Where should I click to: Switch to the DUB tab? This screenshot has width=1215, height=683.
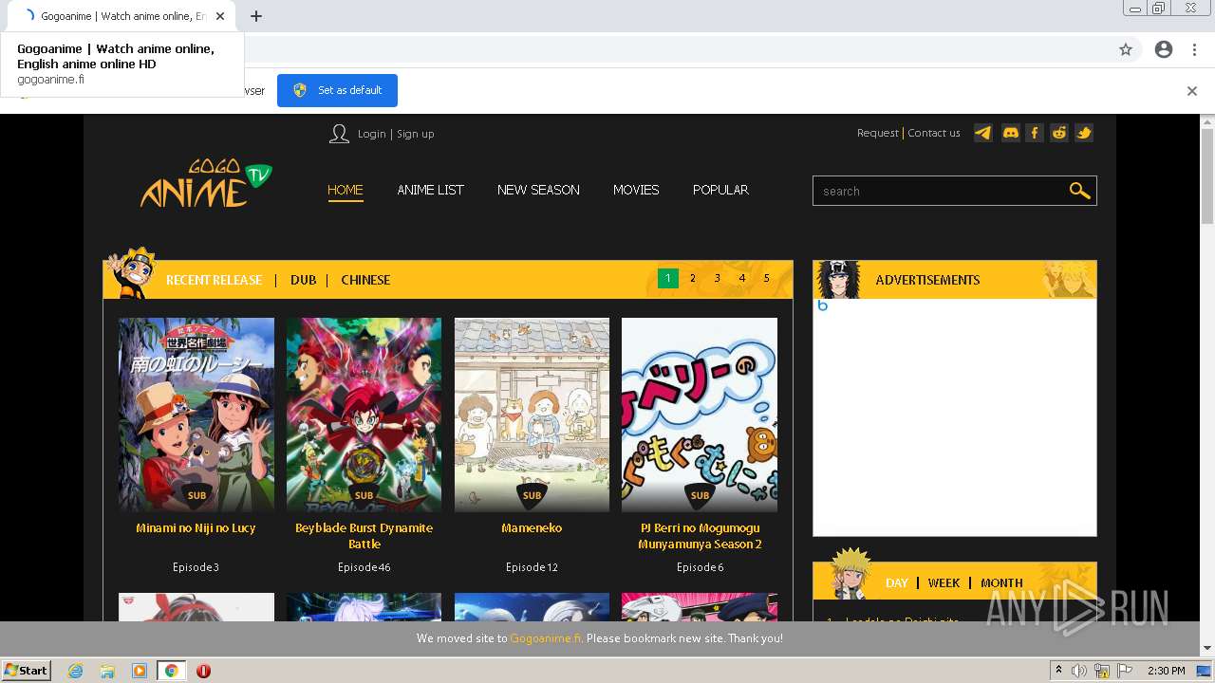pyautogui.click(x=303, y=280)
